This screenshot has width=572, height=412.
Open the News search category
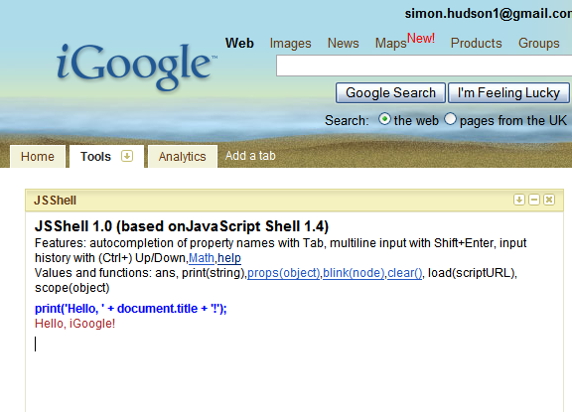click(x=344, y=43)
